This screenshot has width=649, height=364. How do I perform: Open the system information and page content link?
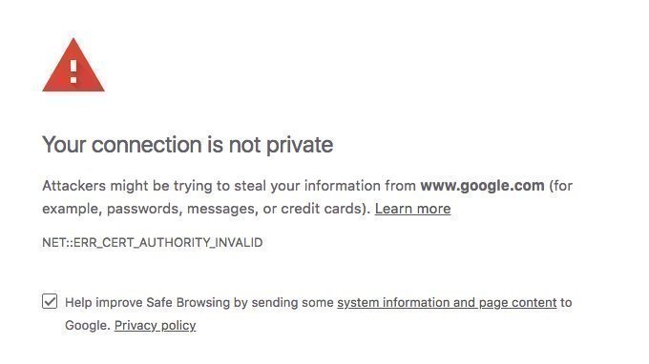[447, 303]
